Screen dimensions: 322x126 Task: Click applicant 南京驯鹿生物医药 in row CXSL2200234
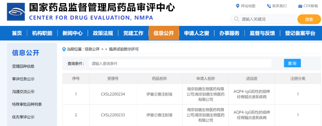[205, 94]
